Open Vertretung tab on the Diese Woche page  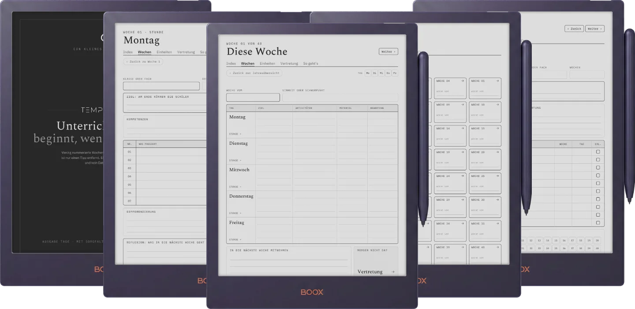click(x=289, y=63)
